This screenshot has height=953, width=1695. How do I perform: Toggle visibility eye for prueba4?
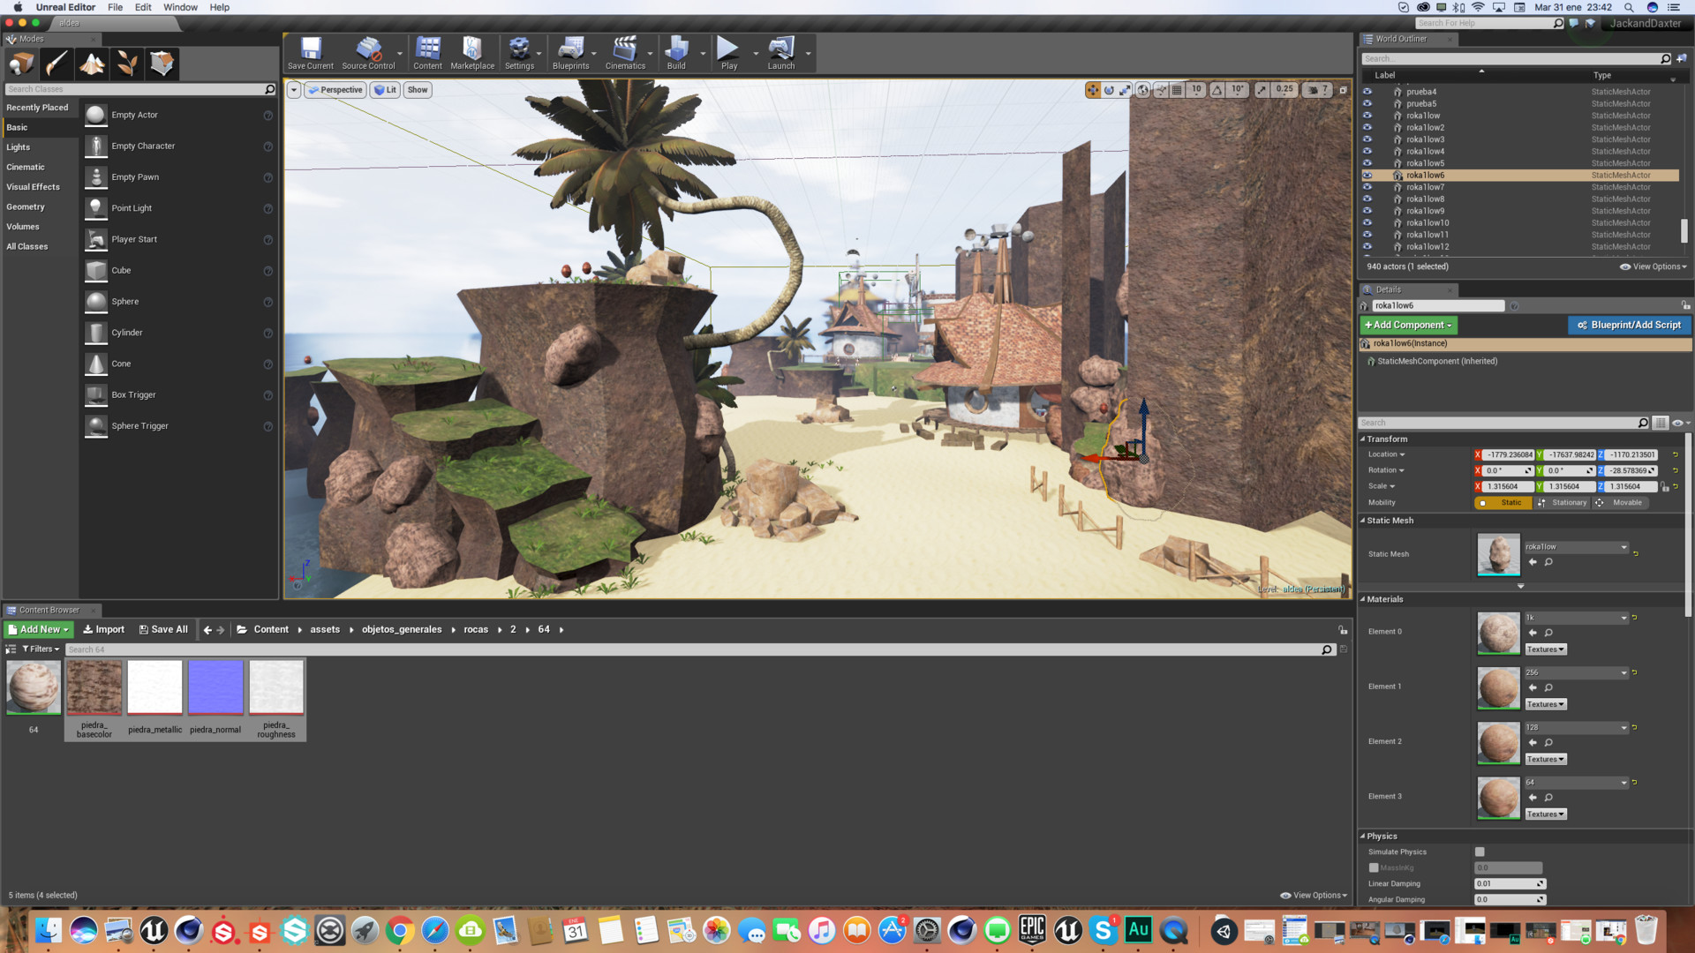click(1367, 92)
